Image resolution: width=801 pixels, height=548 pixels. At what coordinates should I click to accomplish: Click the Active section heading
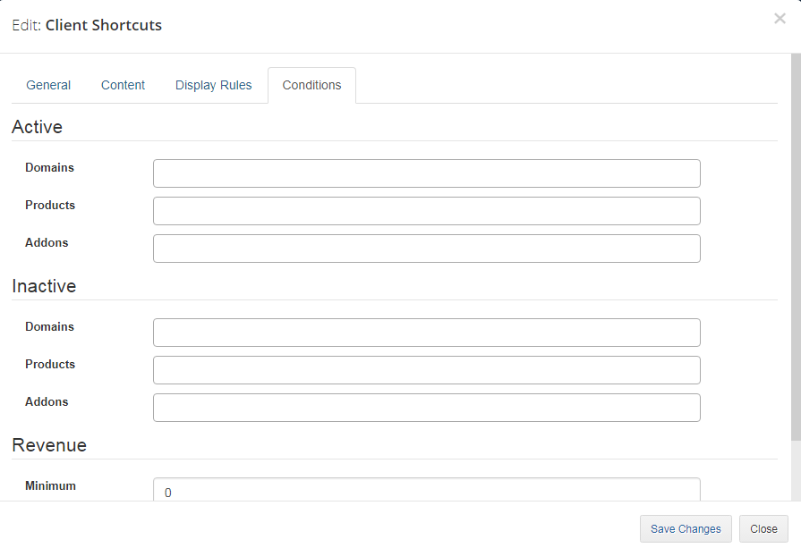tap(37, 127)
